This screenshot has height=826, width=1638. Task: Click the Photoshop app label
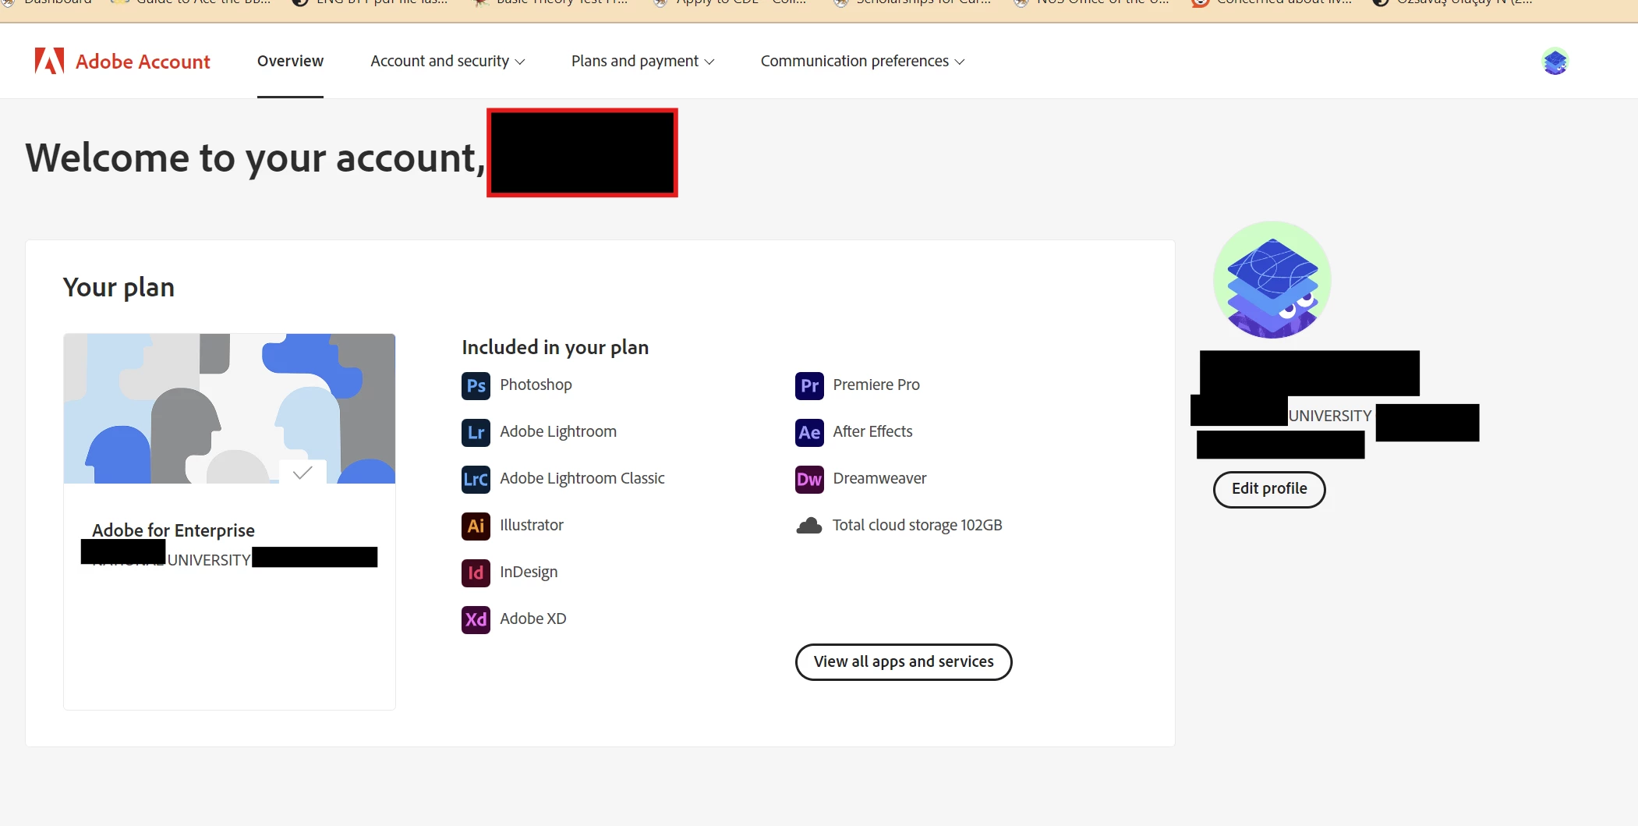[x=536, y=385]
